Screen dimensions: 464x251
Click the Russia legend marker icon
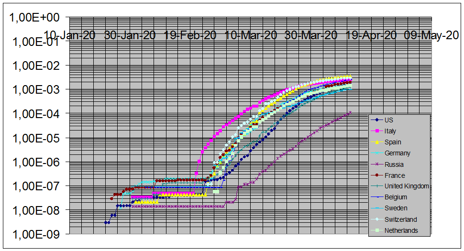click(377, 164)
